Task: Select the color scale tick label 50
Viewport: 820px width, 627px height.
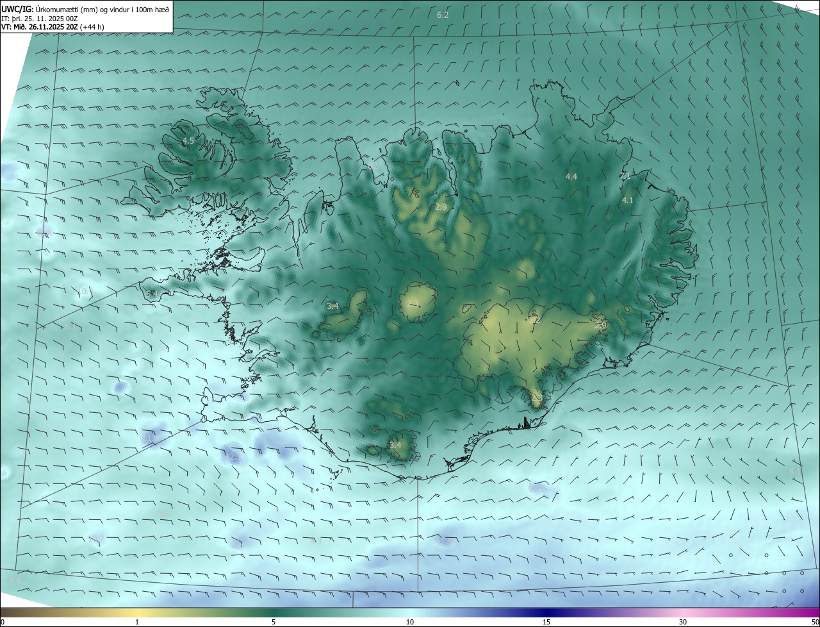Action: coord(815,622)
